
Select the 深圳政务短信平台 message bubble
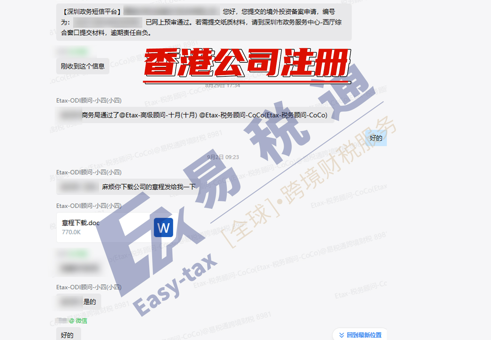point(204,22)
